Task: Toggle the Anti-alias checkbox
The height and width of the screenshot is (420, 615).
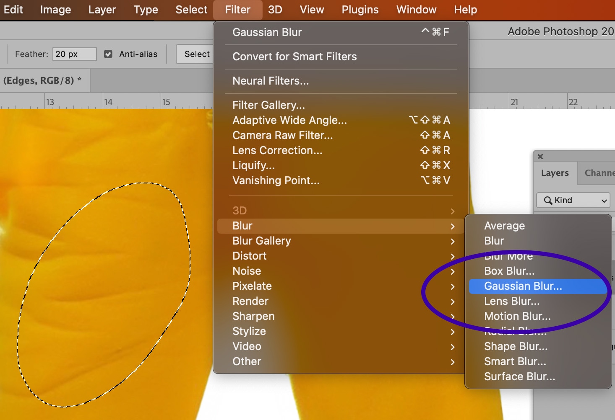Action: click(x=108, y=54)
